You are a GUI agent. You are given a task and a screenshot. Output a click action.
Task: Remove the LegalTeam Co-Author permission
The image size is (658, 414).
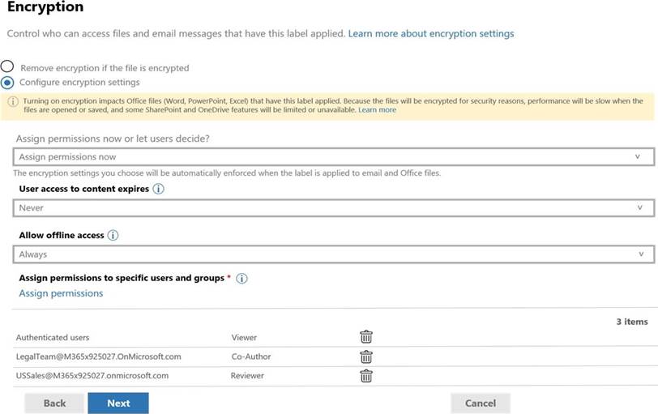[x=366, y=356]
